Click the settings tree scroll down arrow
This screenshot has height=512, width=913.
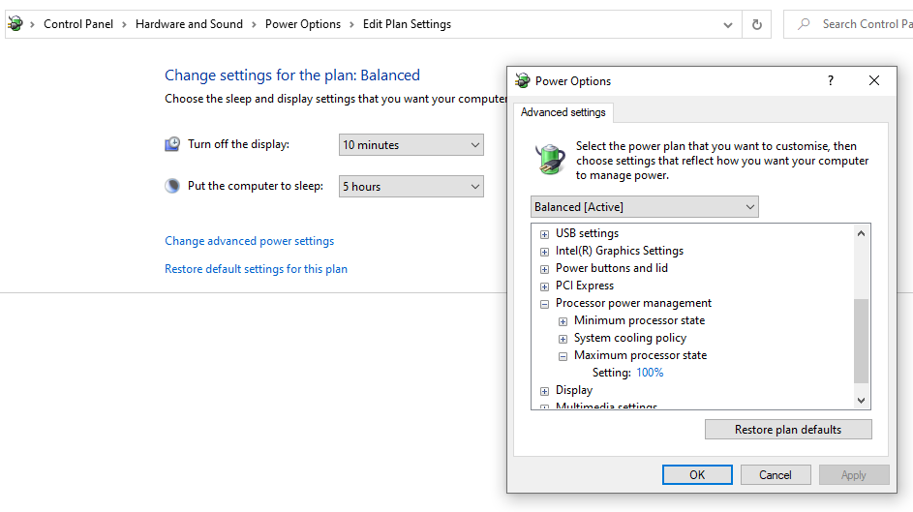click(861, 401)
